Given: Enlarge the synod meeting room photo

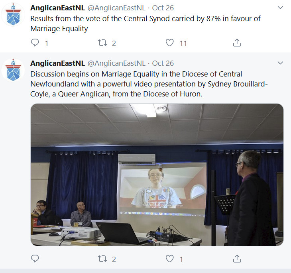Looking at the screenshot, I should [157, 175].
